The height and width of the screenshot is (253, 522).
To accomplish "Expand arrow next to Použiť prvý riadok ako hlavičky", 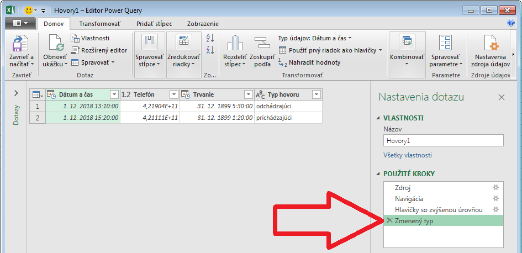I will pyautogui.click(x=380, y=50).
